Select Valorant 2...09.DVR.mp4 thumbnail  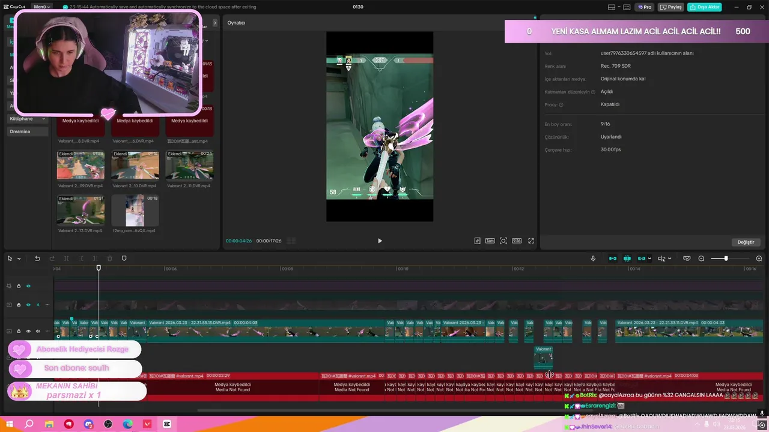pyautogui.click(x=81, y=165)
